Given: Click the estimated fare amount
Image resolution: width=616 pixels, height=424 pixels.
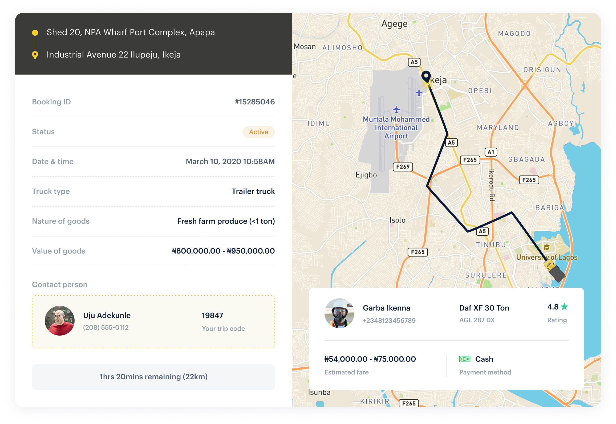Looking at the screenshot, I should pyautogui.click(x=370, y=359).
